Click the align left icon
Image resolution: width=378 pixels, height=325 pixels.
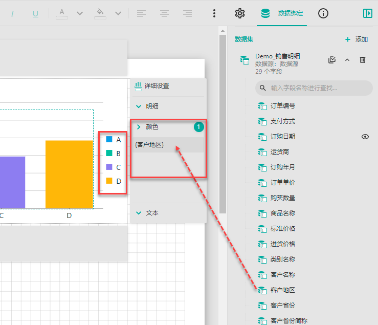[x=142, y=14]
